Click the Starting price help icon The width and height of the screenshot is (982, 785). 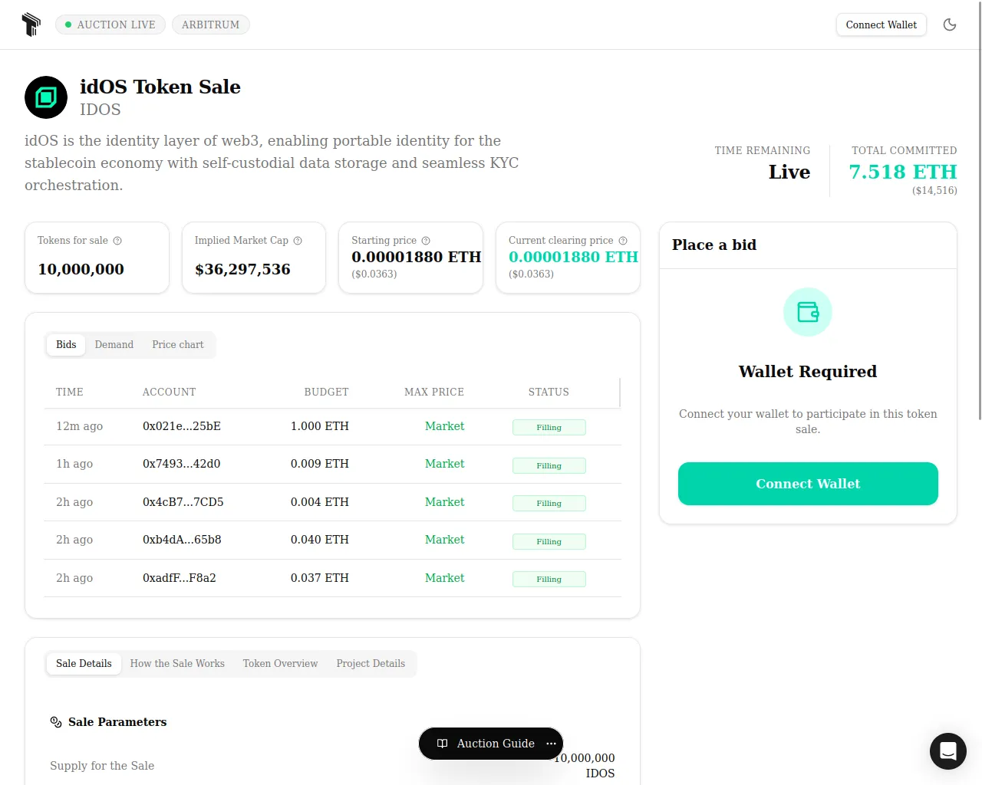pos(426,241)
